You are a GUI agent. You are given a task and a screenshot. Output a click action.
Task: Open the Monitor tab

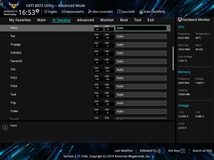107,20
